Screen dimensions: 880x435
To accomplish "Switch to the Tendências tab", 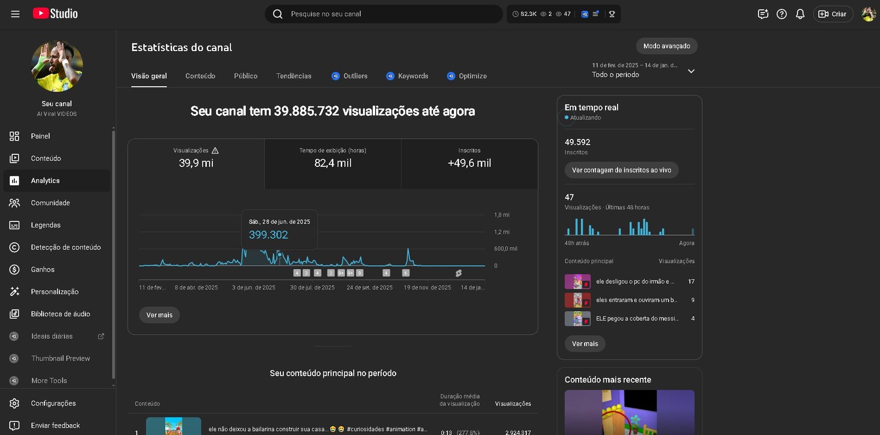I will [x=294, y=76].
